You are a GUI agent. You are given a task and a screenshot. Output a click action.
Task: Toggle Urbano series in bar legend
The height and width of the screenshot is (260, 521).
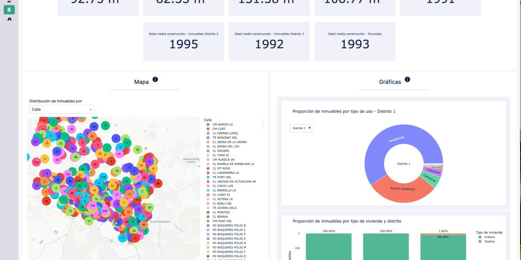(x=486, y=237)
